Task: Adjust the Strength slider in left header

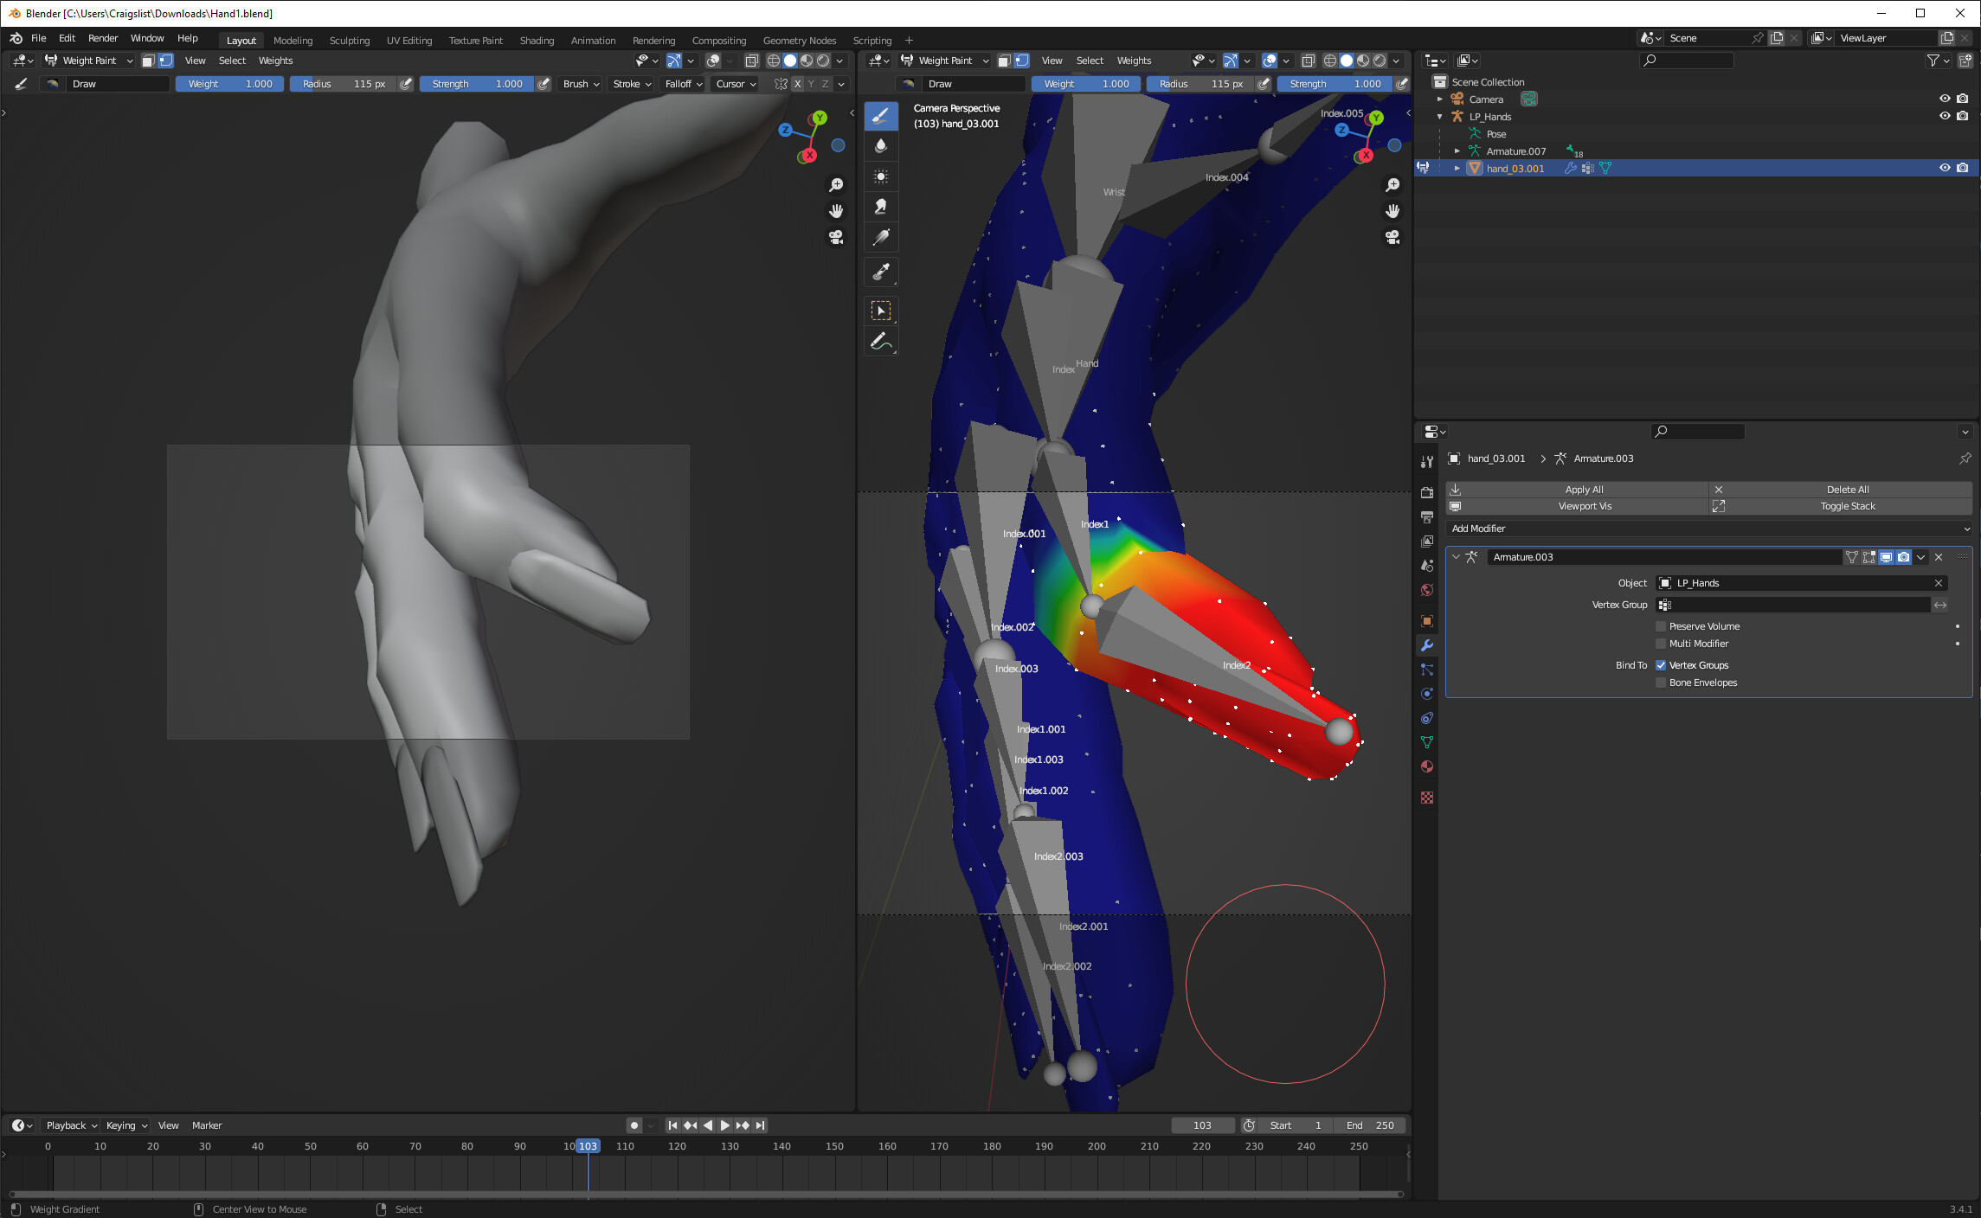Action: 477,84
